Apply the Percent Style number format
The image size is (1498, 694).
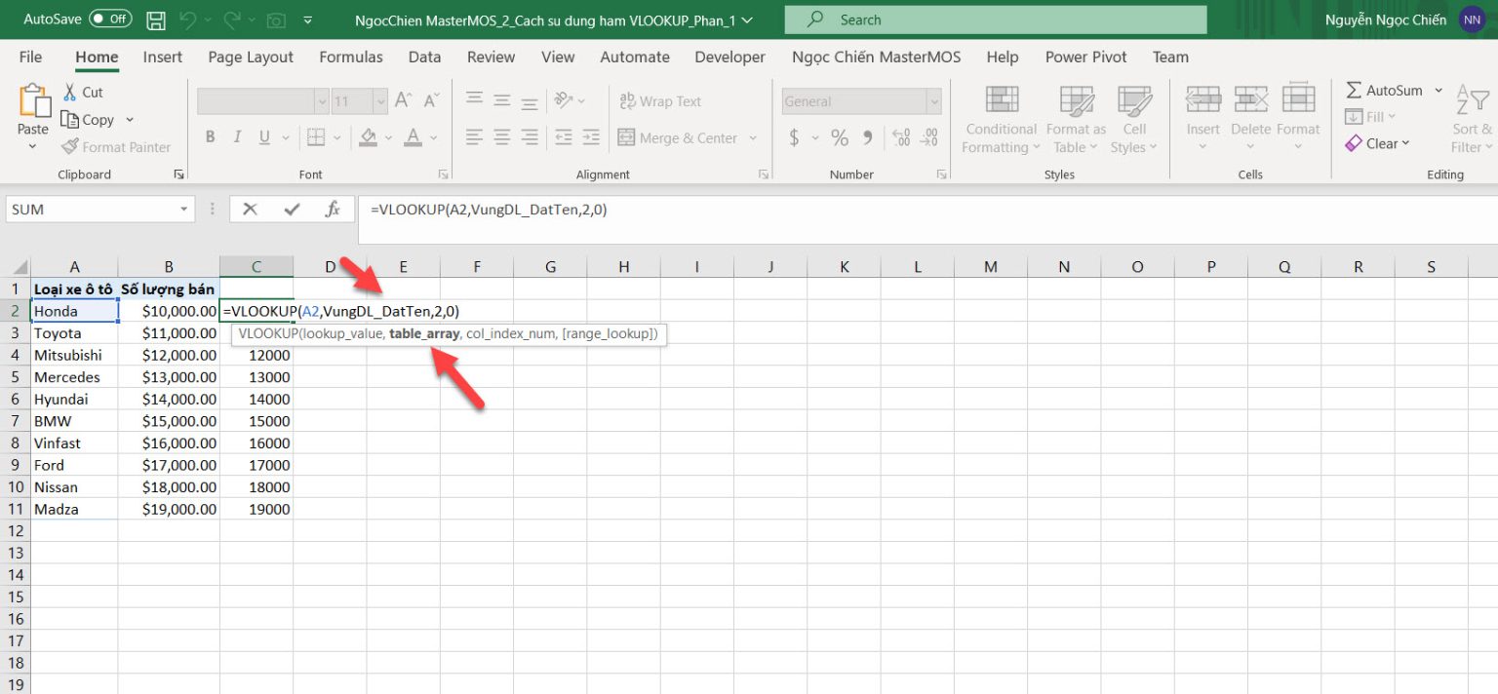coord(839,136)
